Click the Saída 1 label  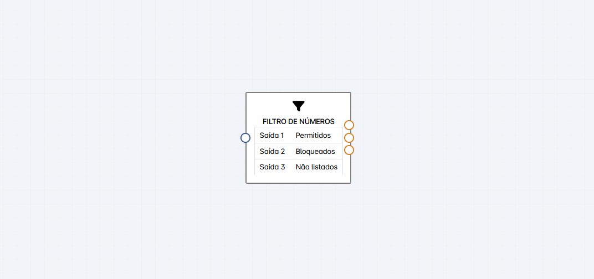point(272,135)
